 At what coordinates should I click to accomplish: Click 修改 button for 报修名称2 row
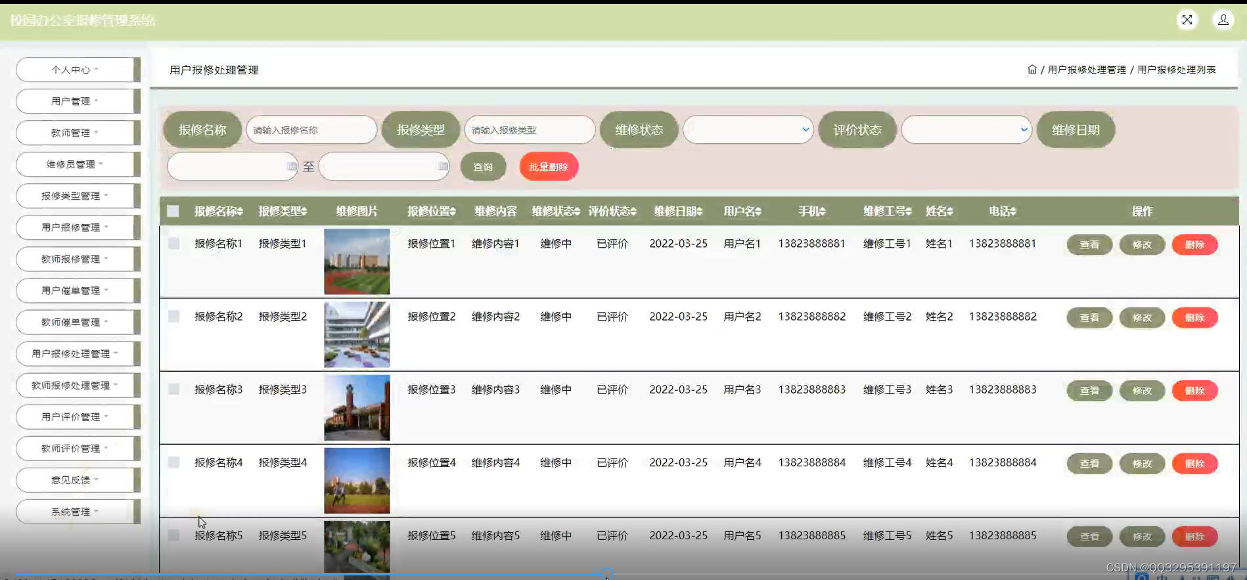pyautogui.click(x=1142, y=317)
